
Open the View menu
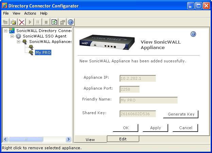pos(16,13)
